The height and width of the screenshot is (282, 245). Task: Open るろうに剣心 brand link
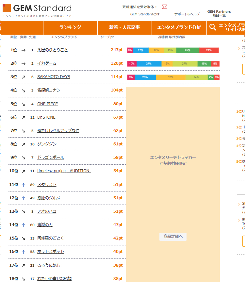[x=49, y=265]
